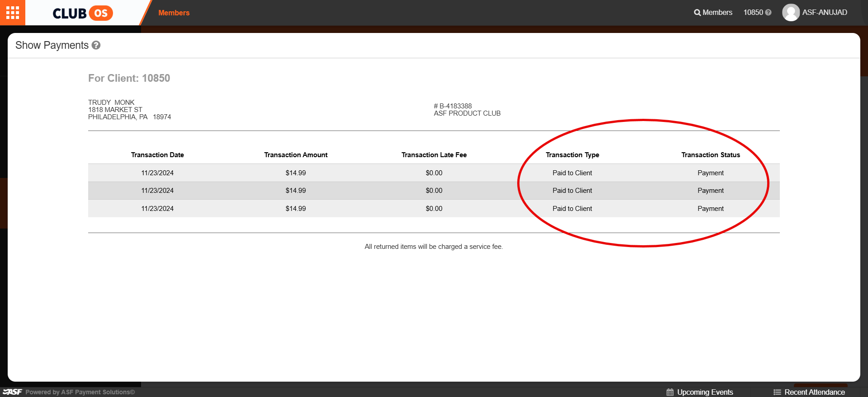Click Transaction Status column header
868x397 pixels.
(711, 155)
